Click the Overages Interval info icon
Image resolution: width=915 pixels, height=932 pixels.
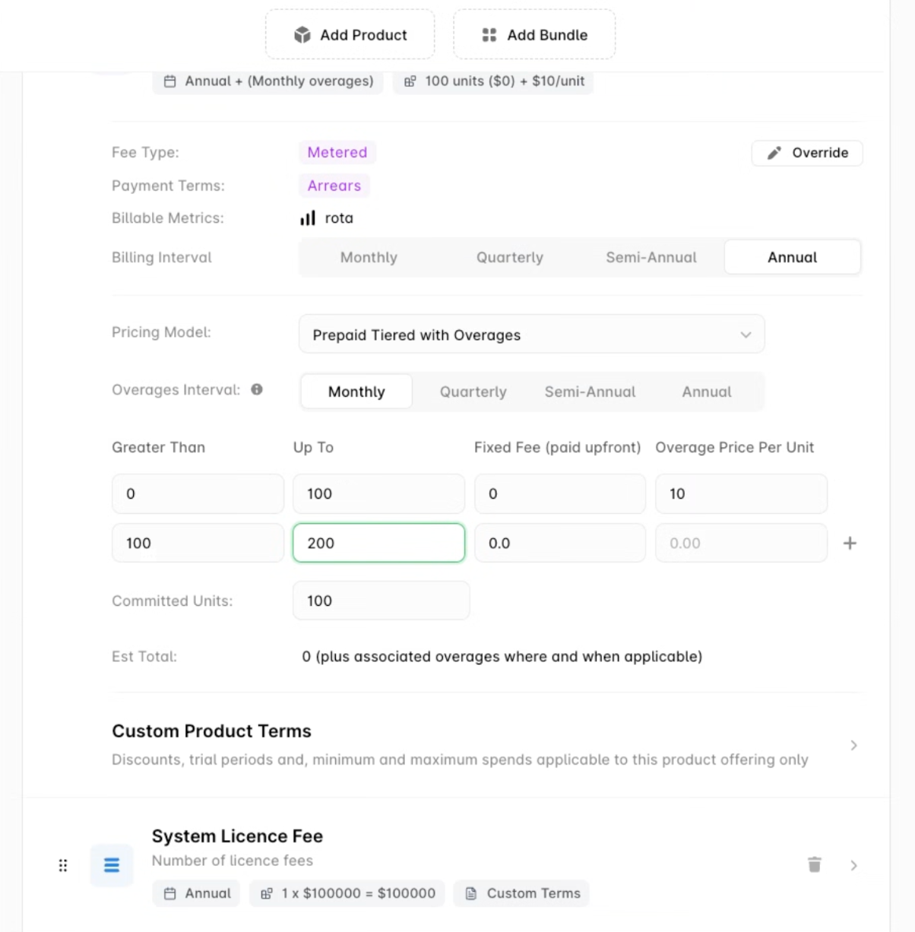coord(257,389)
